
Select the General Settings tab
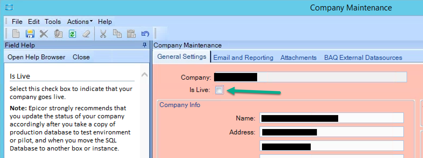click(x=182, y=57)
